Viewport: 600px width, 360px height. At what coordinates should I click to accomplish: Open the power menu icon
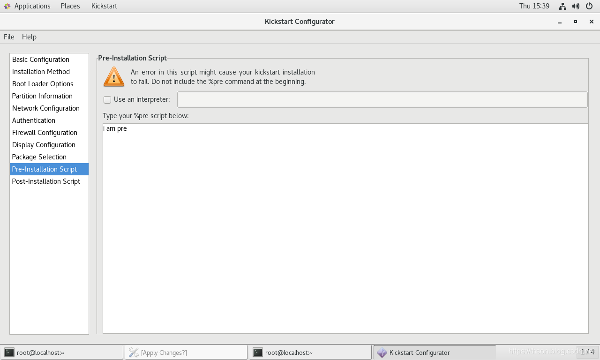point(590,6)
